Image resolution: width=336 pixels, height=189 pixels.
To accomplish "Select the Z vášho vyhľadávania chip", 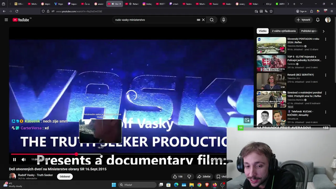I will pos(284,31).
